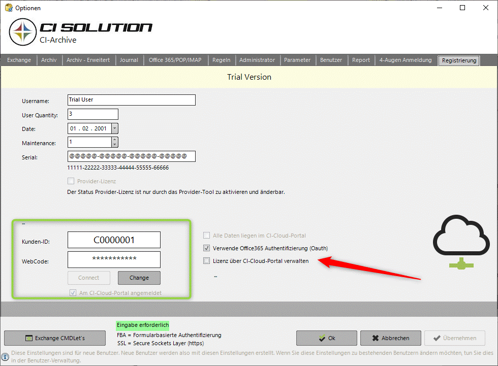Toggle Verwende Office365 Authentifizierung (Oauth) checkbox

coord(206,248)
